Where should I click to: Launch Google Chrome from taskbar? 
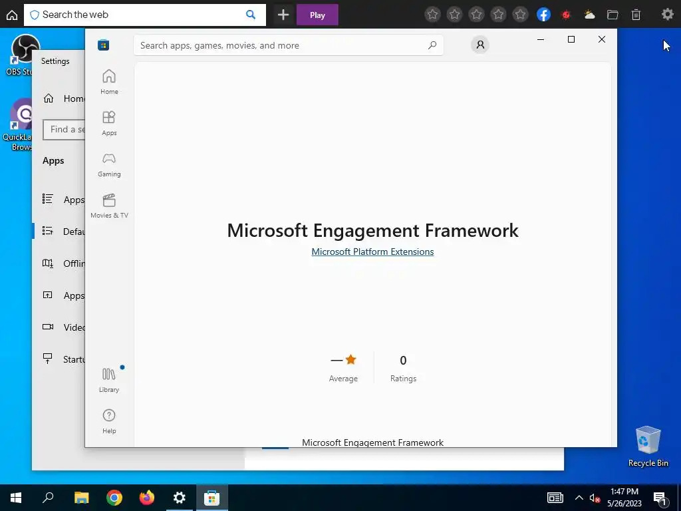(114, 498)
